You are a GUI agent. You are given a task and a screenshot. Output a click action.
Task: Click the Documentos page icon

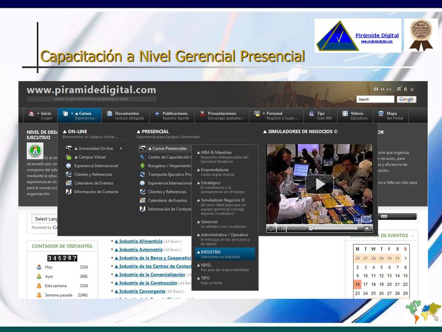click(x=110, y=114)
